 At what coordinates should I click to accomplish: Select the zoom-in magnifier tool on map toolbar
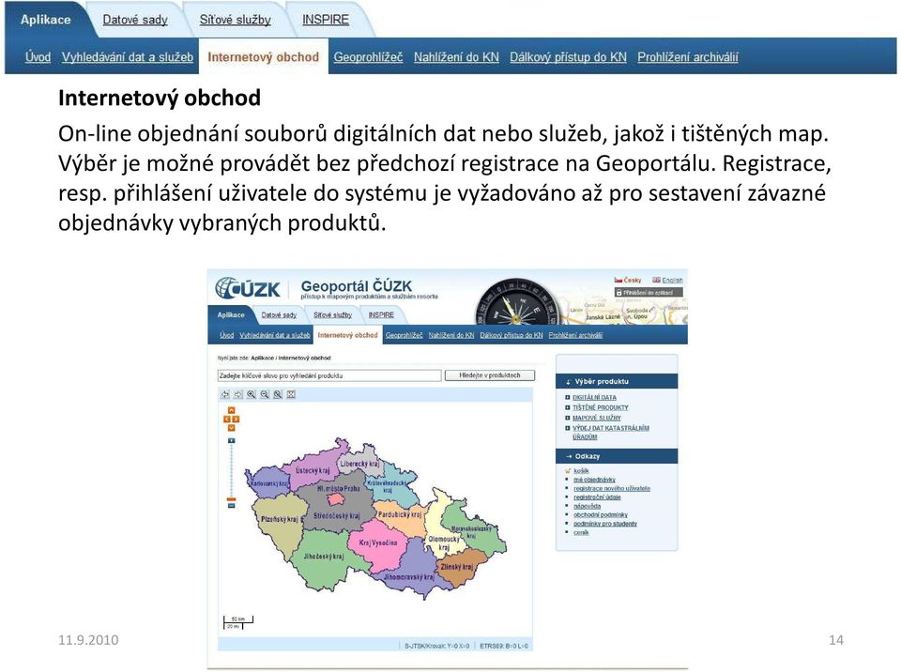pos(252,394)
